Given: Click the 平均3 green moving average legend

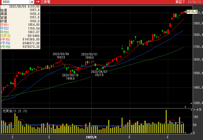Looking at the screenshot, I should coord(5,32).
